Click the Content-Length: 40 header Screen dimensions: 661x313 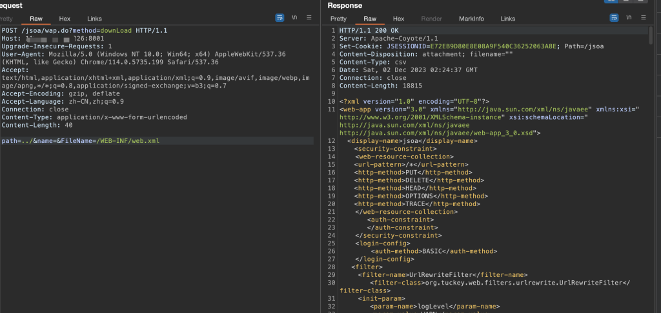click(x=37, y=126)
